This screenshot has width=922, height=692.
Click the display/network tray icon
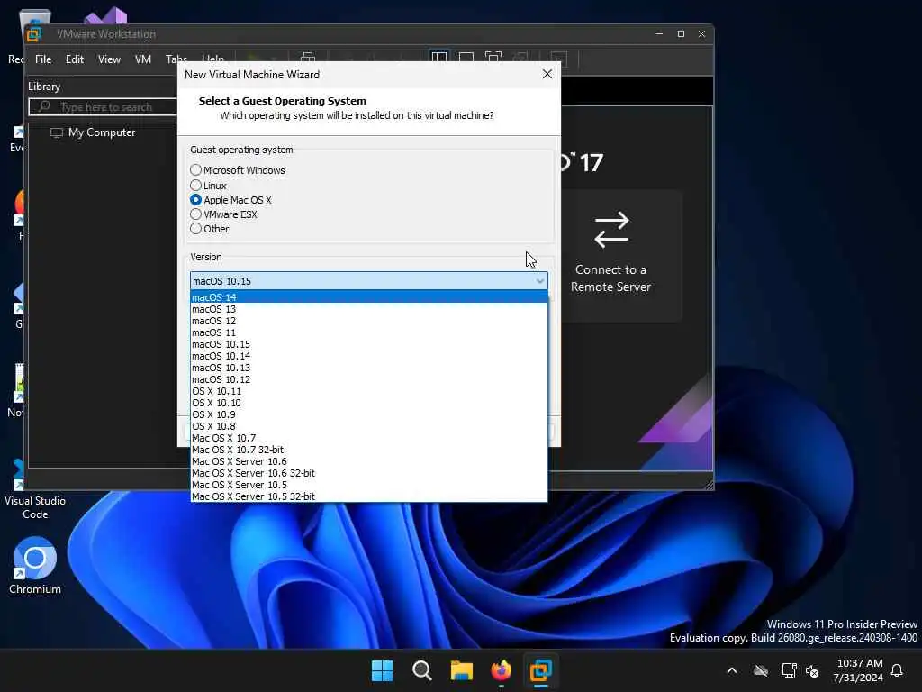tap(789, 670)
